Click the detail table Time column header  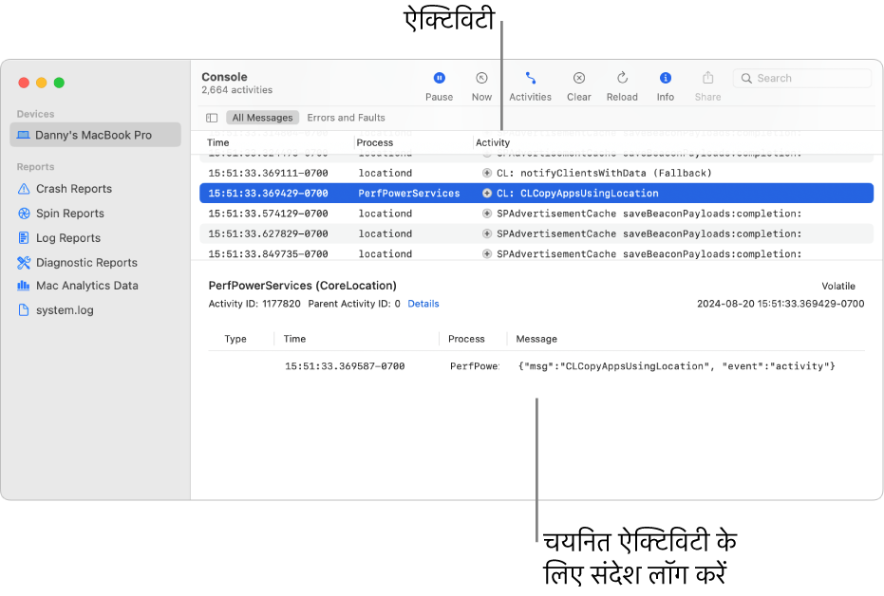(x=295, y=339)
